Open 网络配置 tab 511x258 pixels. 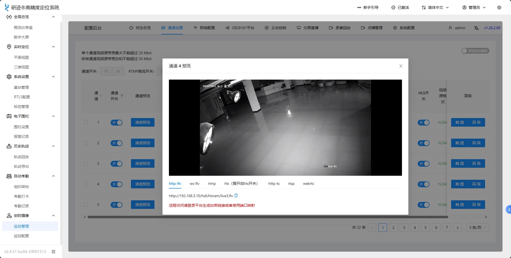204,28
